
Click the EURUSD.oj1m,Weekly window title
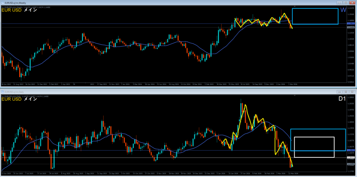click(15, 3)
